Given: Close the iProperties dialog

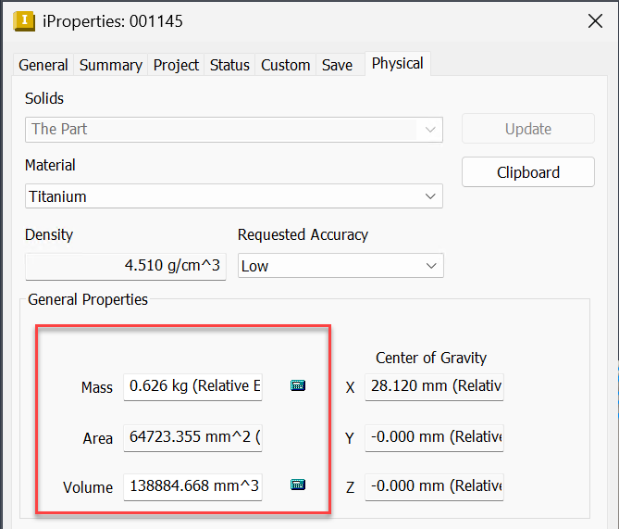Looking at the screenshot, I should pyautogui.click(x=595, y=21).
